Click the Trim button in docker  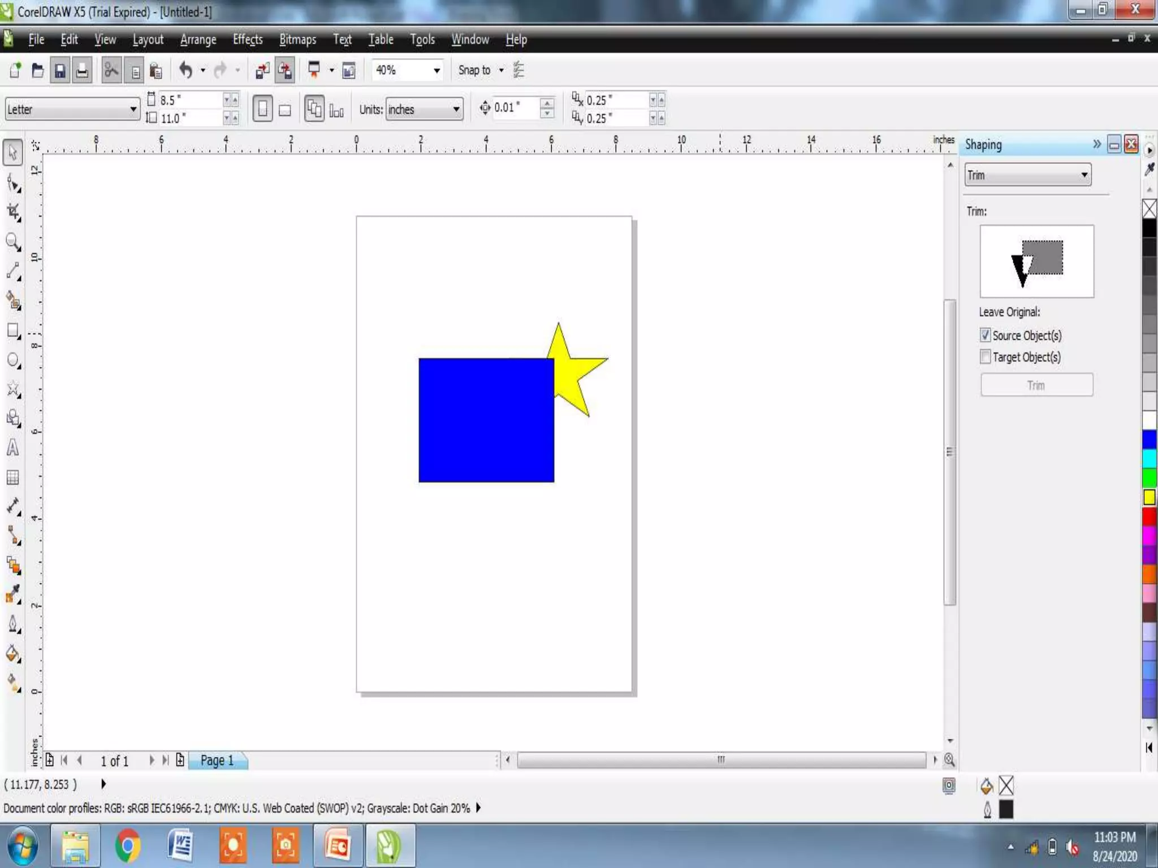click(x=1036, y=385)
